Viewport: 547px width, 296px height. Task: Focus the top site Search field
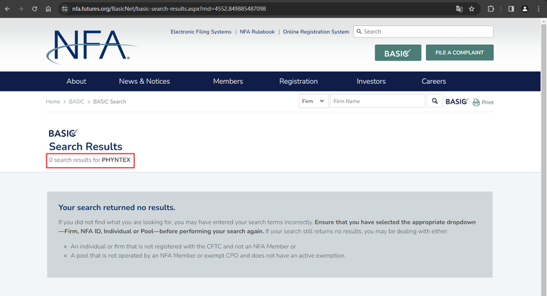(x=423, y=31)
